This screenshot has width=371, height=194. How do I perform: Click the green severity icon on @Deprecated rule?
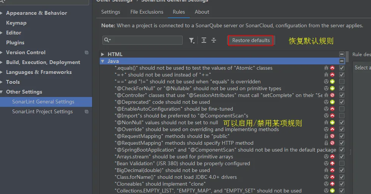(x=332, y=102)
